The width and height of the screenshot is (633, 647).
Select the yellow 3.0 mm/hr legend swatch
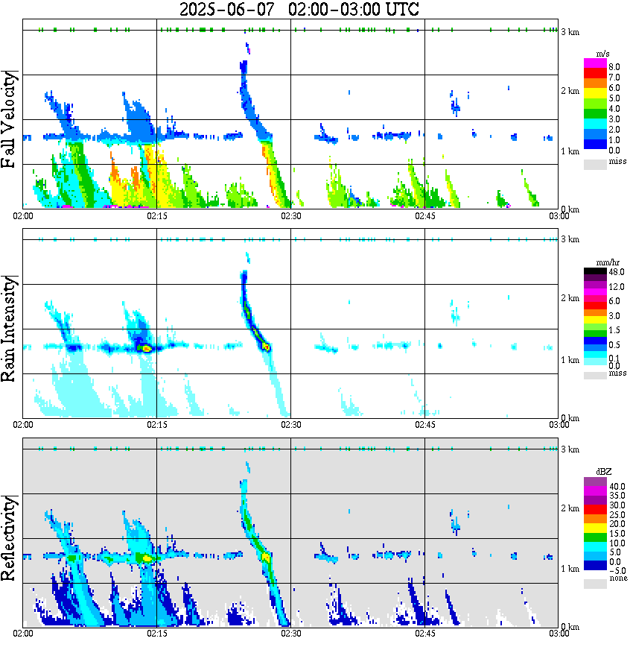pyautogui.click(x=595, y=319)
